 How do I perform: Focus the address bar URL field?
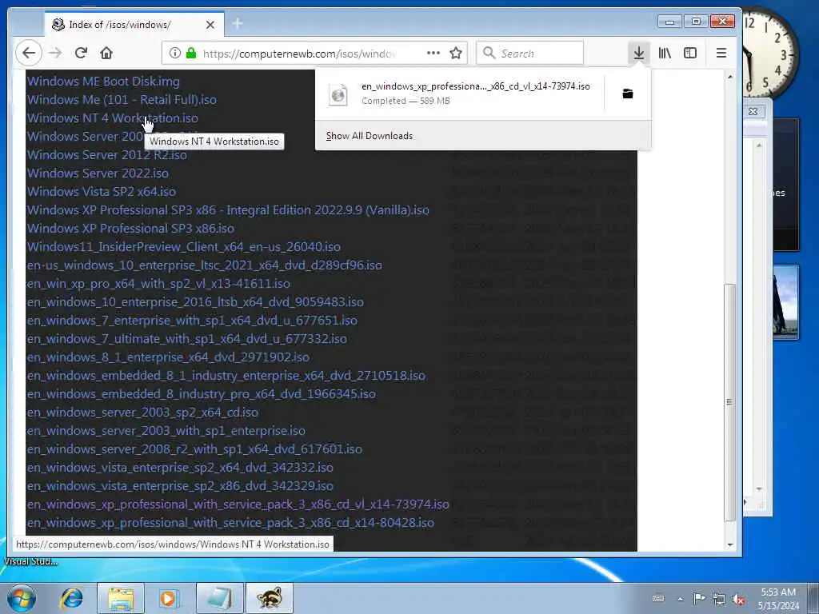point(313,54)
